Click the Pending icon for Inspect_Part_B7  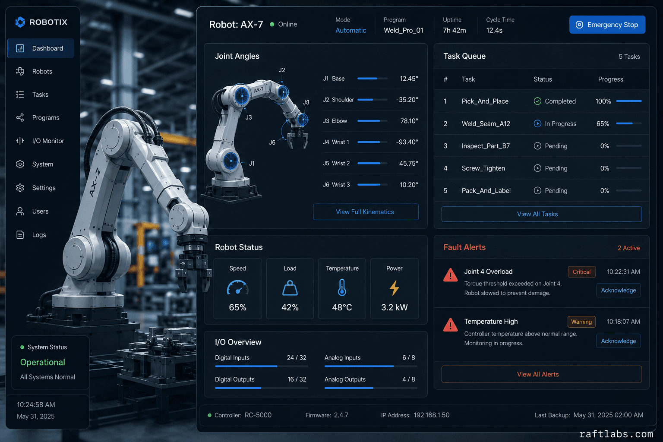[537, 146]
